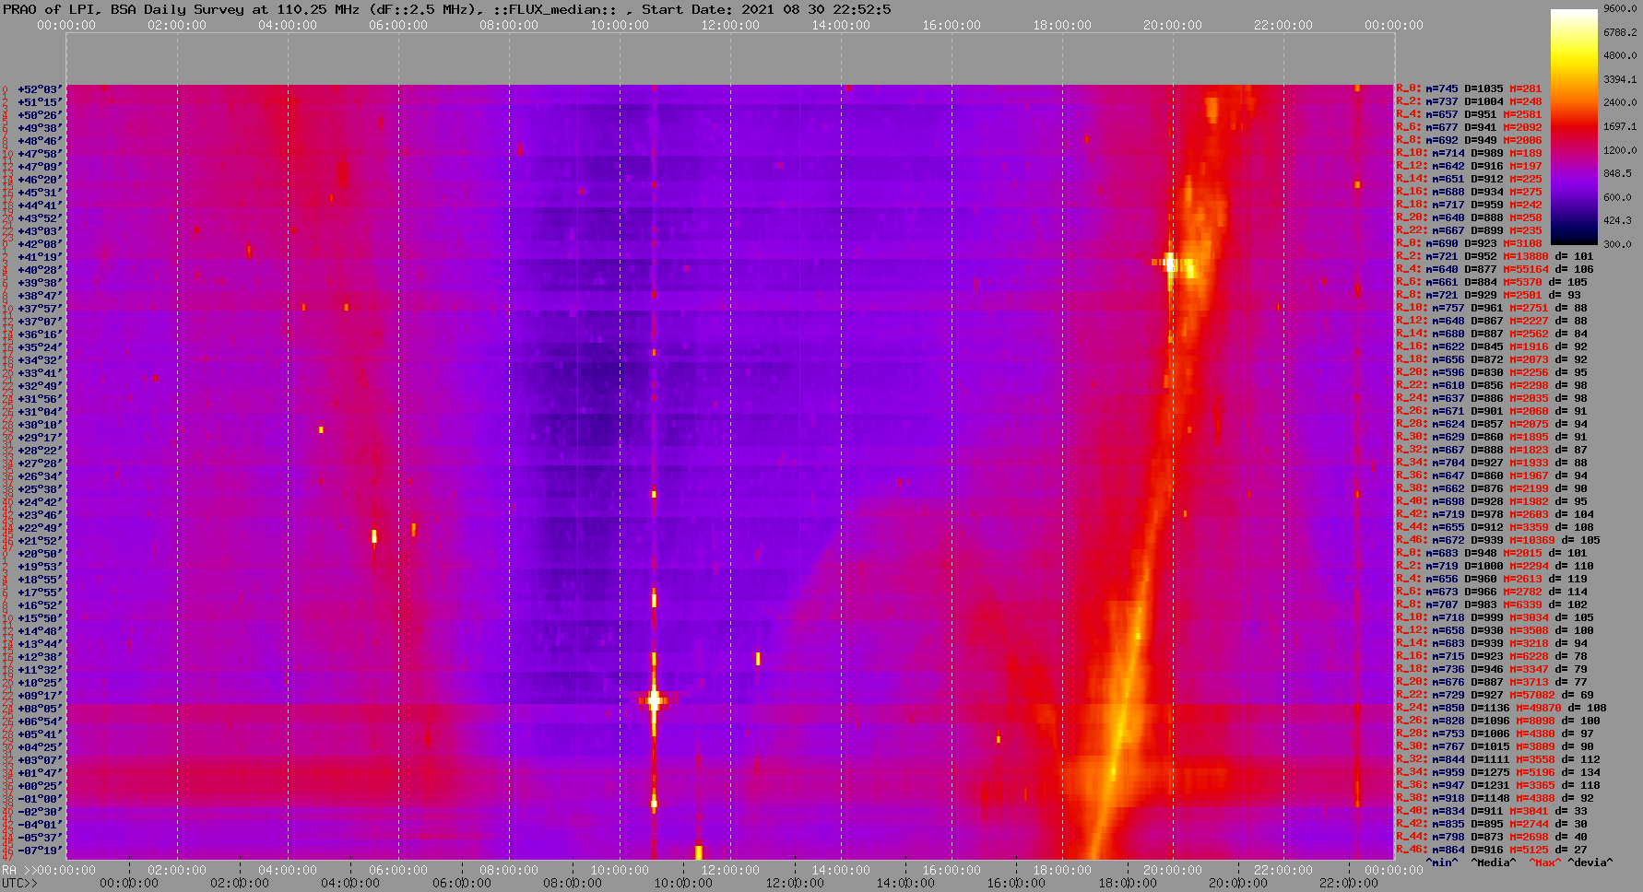
Task: Click the '^Max^' column legend label
Action: coord(1545,863)
